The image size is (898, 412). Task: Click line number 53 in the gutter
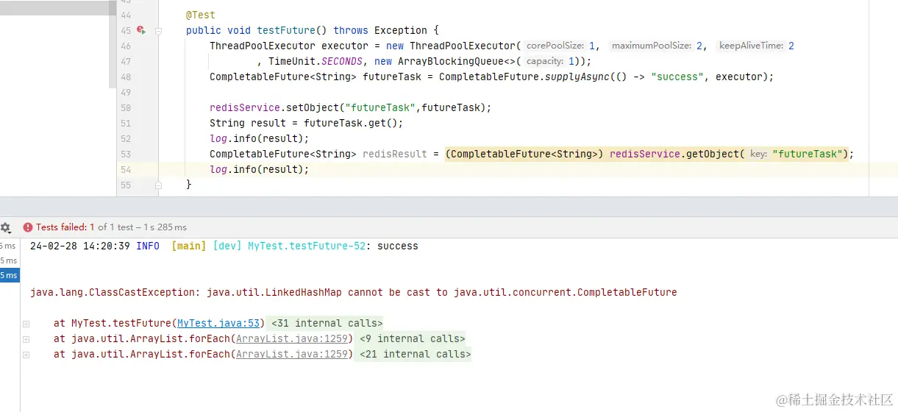click(x=125, y=154)
